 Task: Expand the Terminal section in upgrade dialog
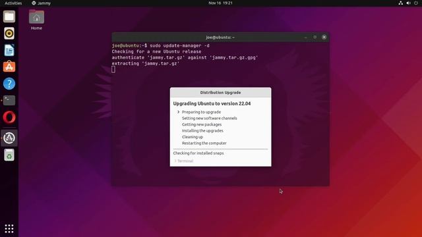tap(184, 161)
